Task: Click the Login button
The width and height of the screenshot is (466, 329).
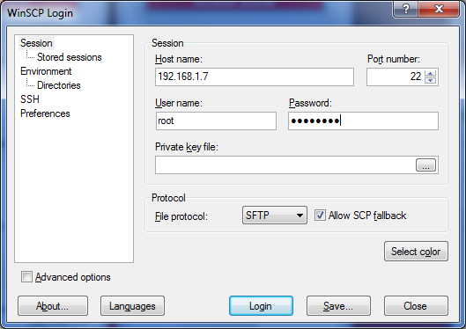Action: click(261, 306)
